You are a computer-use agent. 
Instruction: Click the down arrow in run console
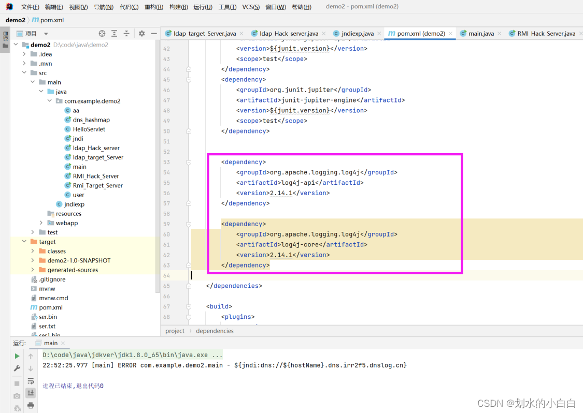pos(31,368)
